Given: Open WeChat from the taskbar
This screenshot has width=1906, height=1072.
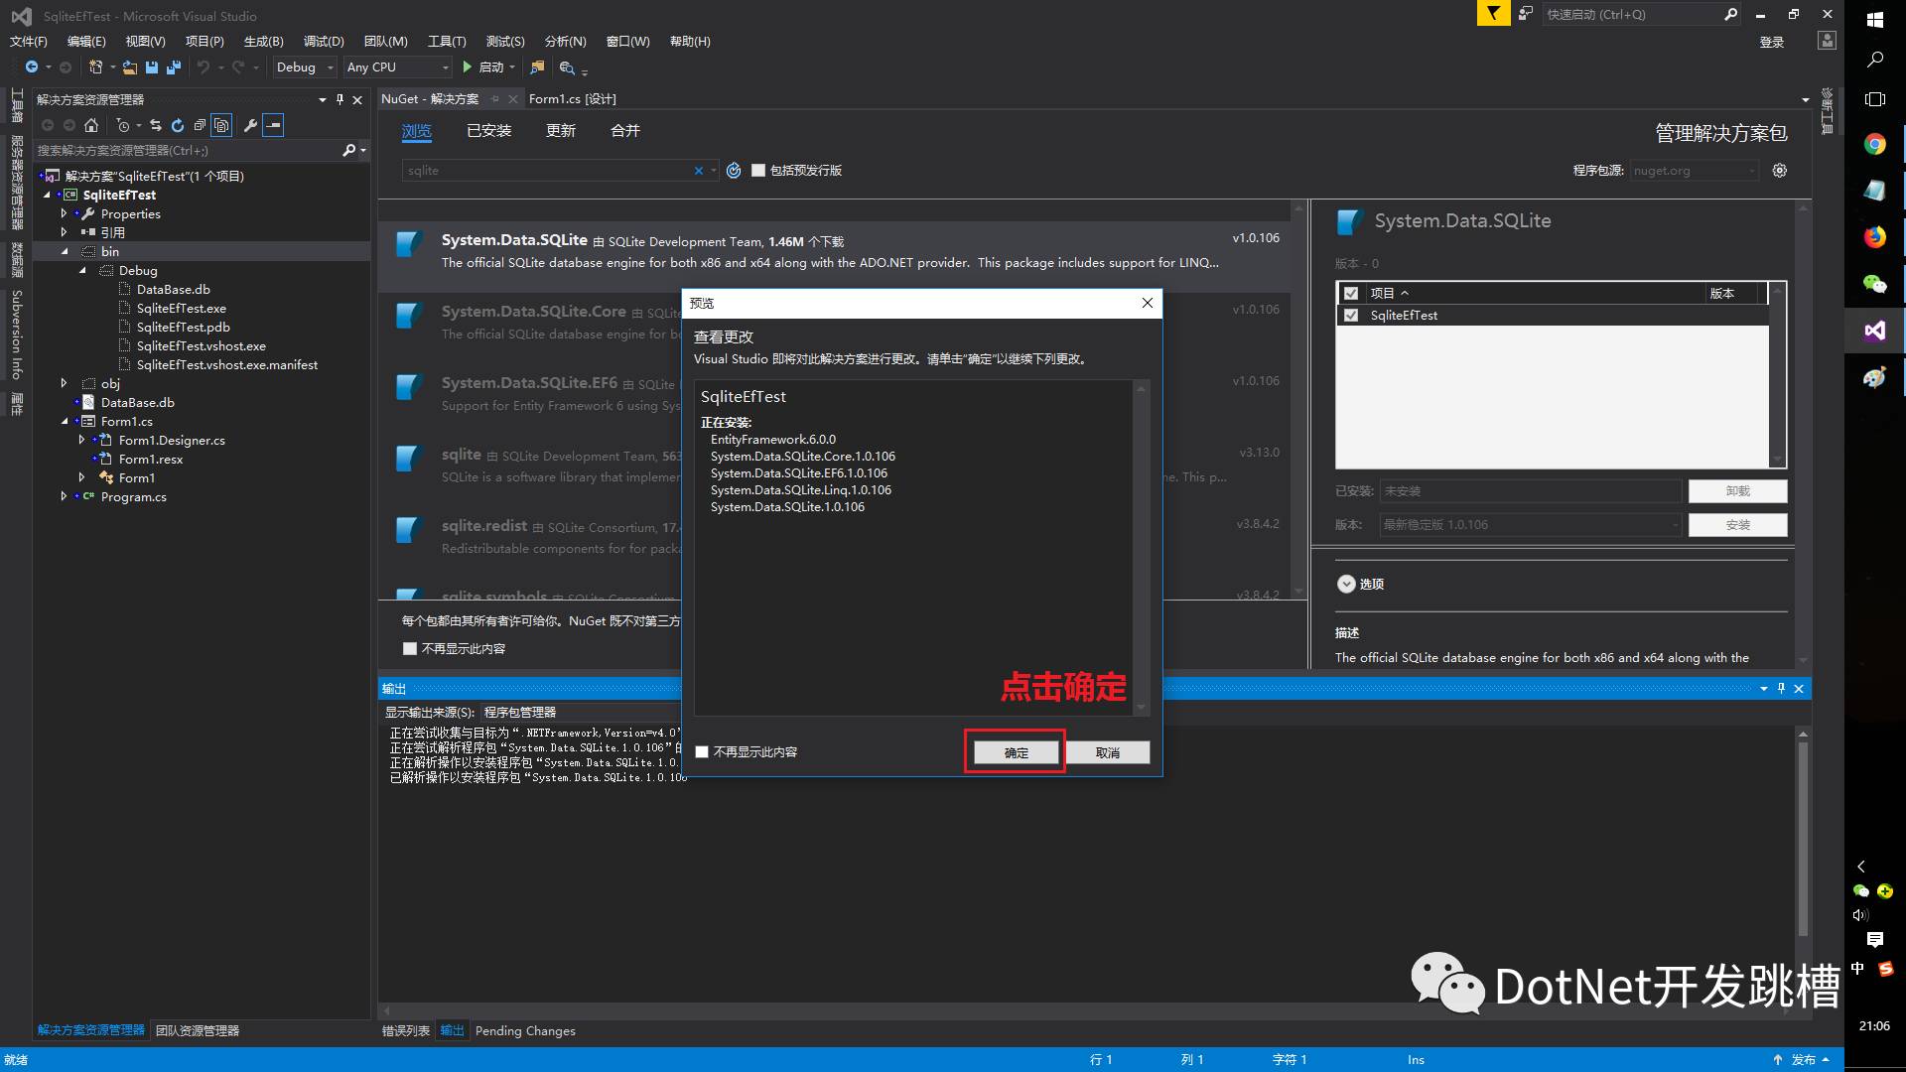Looking at the screenshot, I should (x=1875, y=284).
